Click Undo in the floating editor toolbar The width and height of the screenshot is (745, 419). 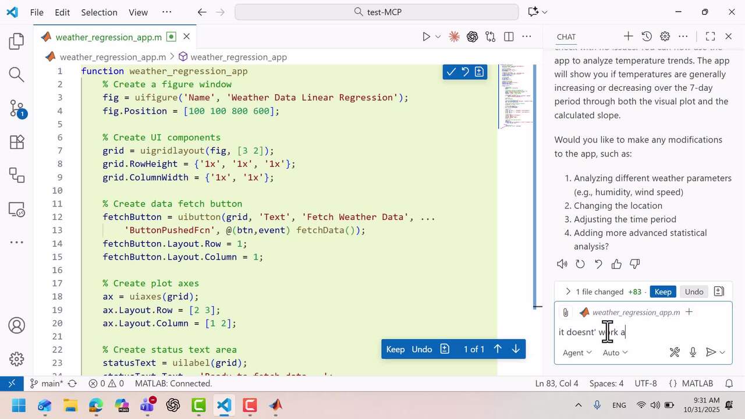(421, 349)
